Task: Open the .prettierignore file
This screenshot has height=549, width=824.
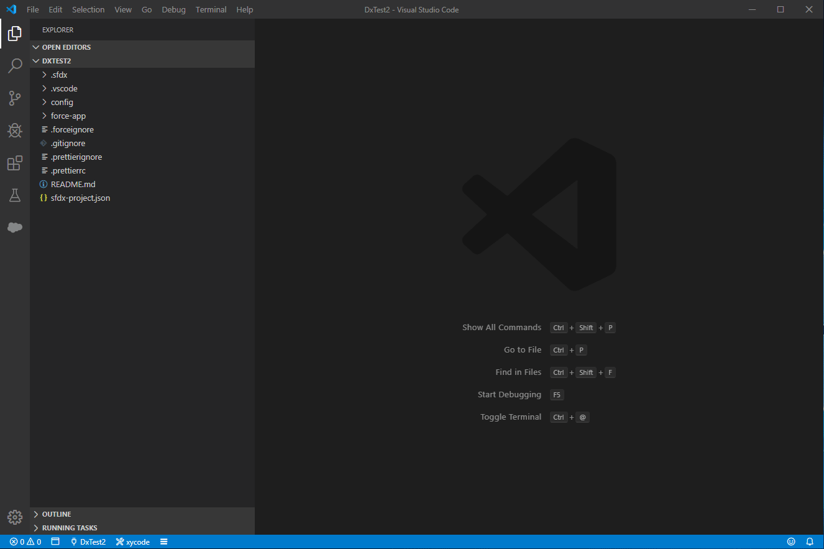Action: click(x=142, y=157)
